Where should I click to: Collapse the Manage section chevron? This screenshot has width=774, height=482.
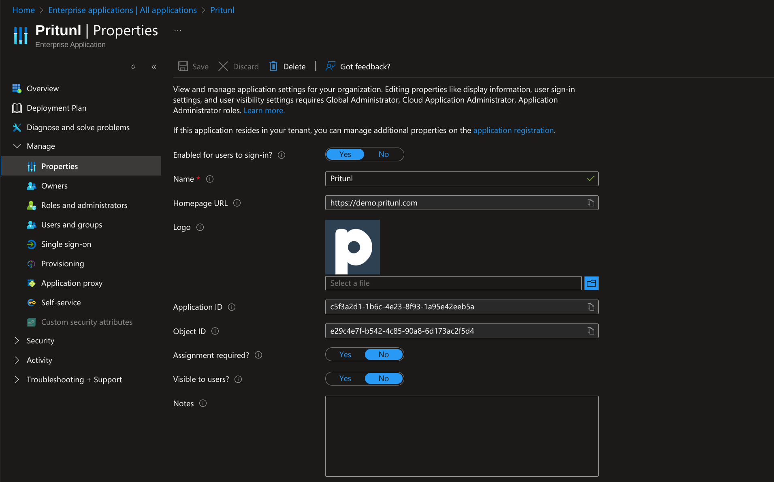point(17,146)
